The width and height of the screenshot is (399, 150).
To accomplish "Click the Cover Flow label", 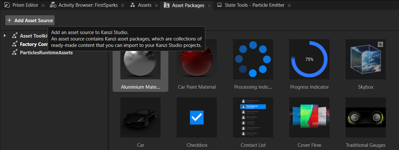I will (310, 145).
